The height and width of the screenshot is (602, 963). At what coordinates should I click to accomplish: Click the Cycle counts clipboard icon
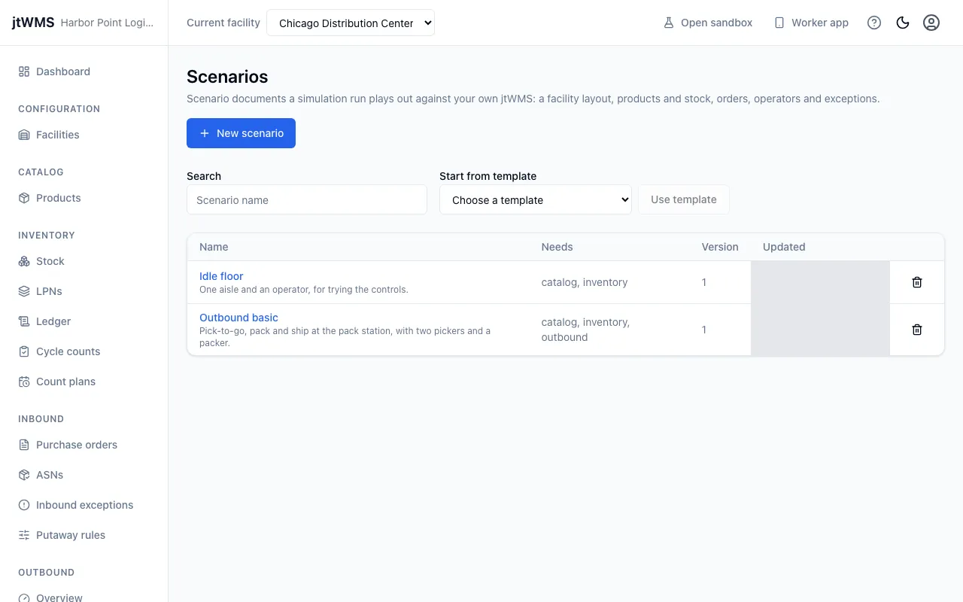pos(24,351)
